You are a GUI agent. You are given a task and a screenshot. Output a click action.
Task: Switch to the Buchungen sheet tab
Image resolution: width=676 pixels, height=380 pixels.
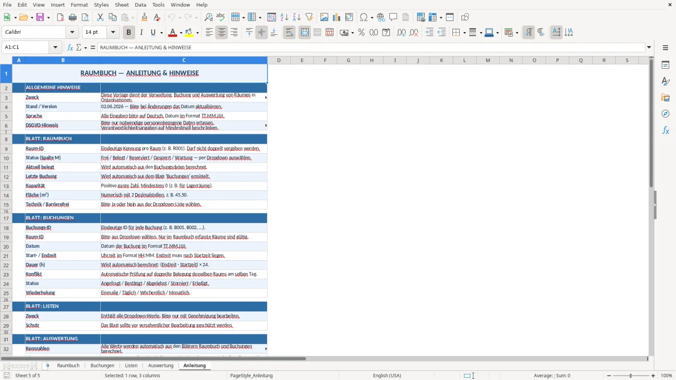103,365
